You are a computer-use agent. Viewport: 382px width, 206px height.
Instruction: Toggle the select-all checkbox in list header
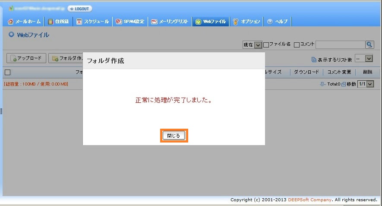click(7, 72)
